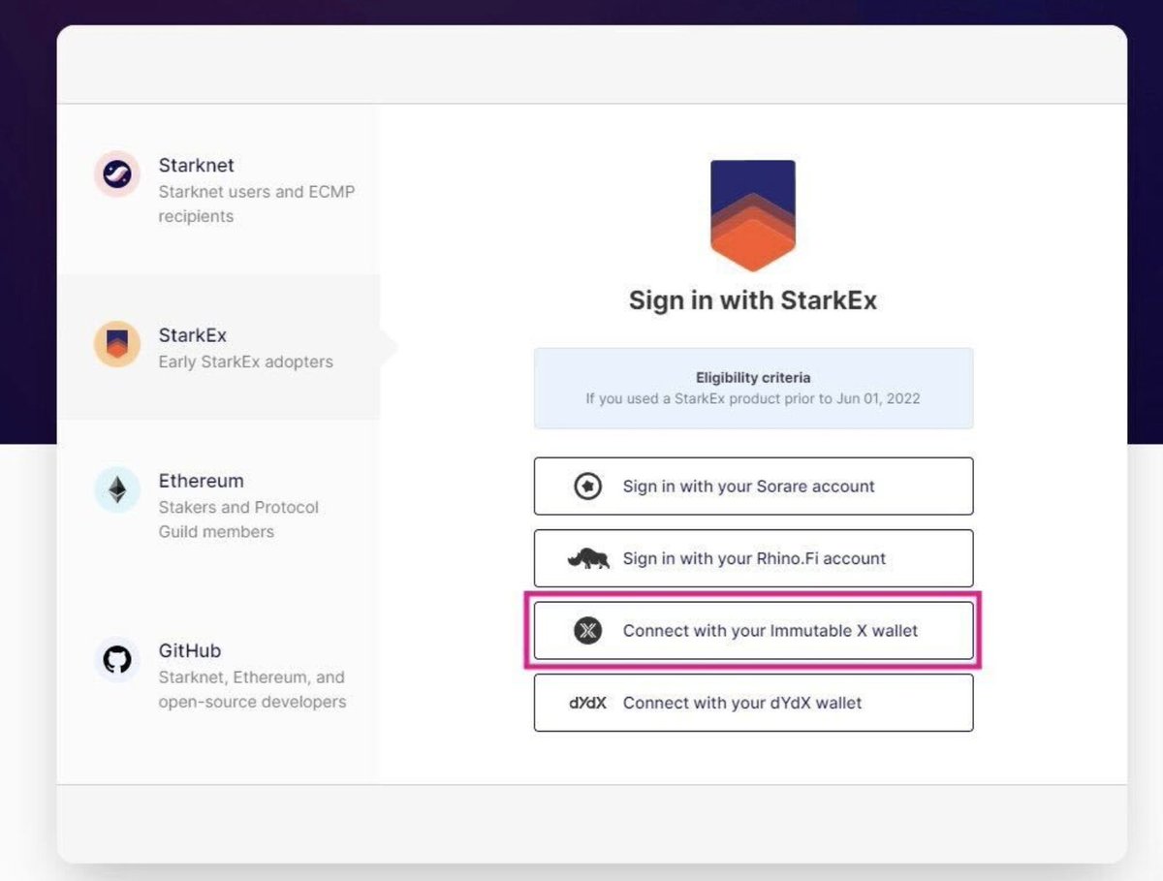
Task: Click 'Stakers and Protocol Guild members' description
Action: 238,519
